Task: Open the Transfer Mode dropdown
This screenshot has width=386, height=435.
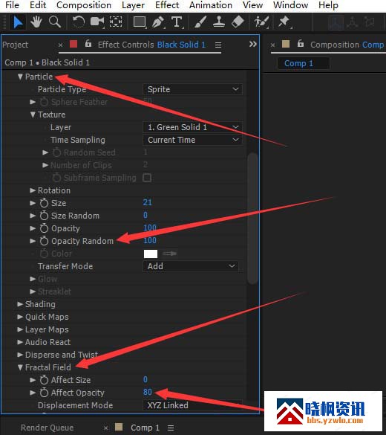Action: [x=191, y=266]
